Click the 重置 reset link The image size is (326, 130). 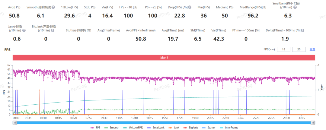[x=312, y=49]
